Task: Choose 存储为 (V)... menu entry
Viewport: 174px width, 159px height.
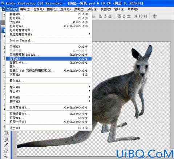Action: tap(49, 63)
